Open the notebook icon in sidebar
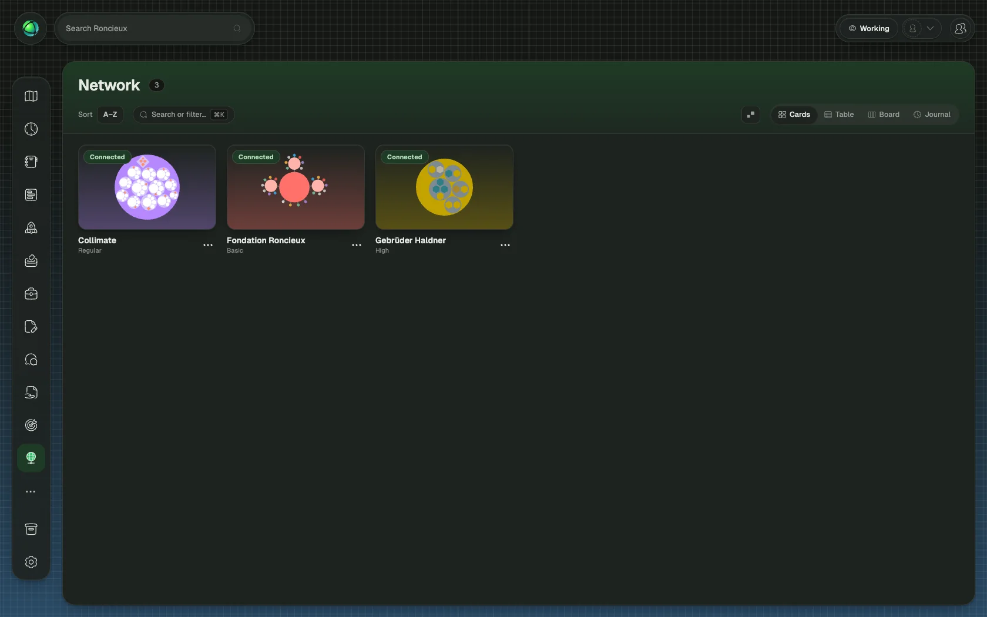 [31, 162]
